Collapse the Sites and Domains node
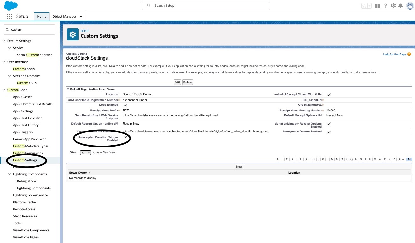The height and width of the screenshot is (243, 415). pyautogui.click(x=10, y=76)
